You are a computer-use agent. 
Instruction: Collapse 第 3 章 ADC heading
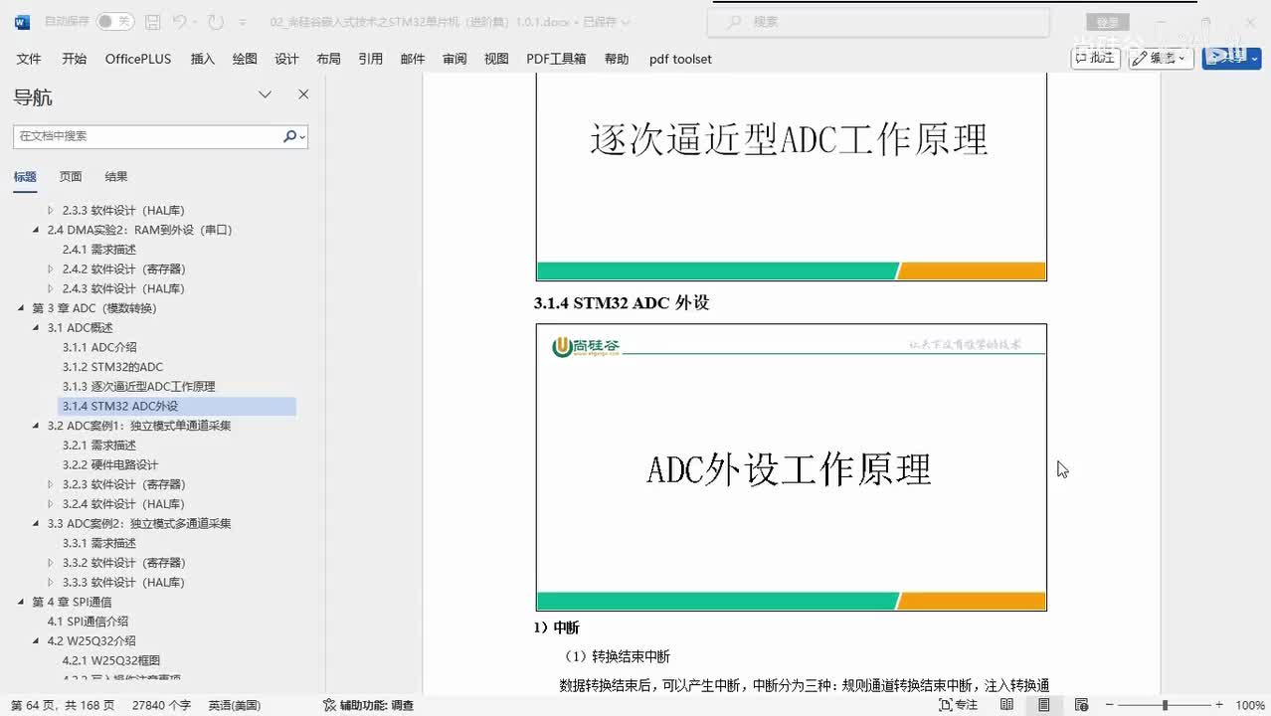point(21,308)
